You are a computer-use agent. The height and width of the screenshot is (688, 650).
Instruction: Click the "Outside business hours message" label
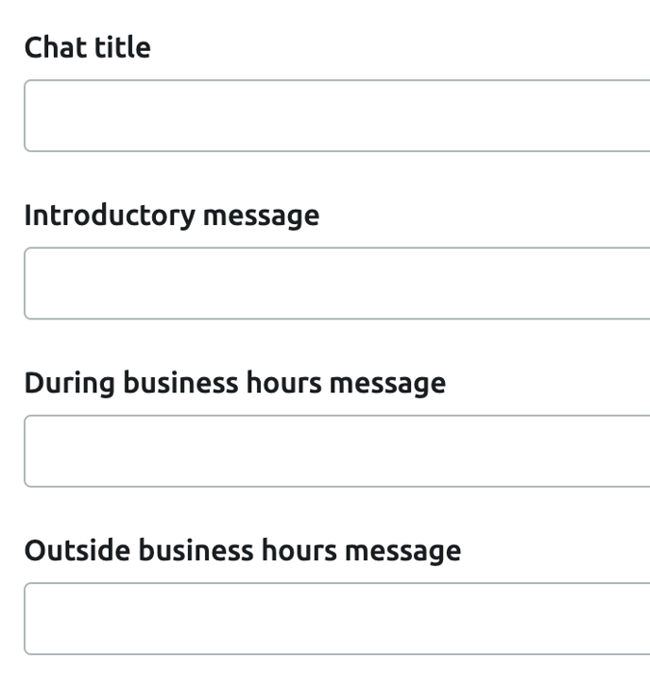coord(242,550)
